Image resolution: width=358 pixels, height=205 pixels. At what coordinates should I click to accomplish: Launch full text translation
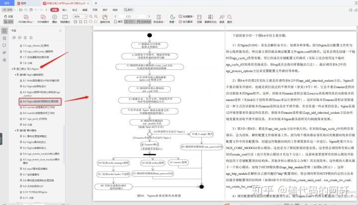[x=185, y=22]
